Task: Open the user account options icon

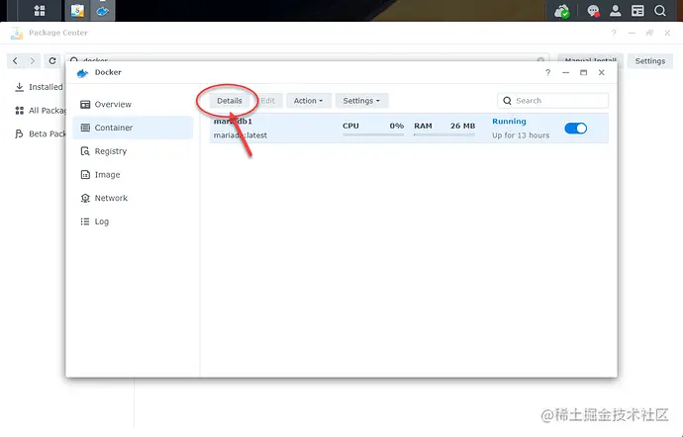Action: point(615,11)
